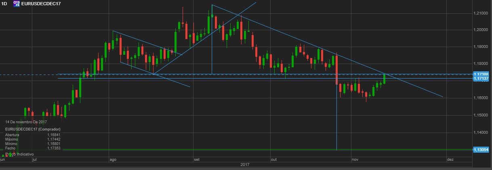Click the 'Preço Indicativo' label

click(x=19, y=154)
